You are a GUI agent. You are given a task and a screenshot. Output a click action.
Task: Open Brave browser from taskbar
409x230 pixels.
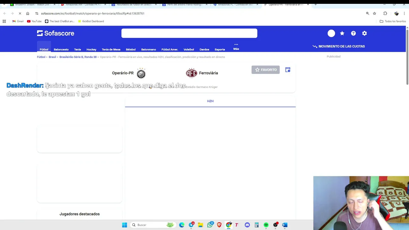[x=219, y=225]
